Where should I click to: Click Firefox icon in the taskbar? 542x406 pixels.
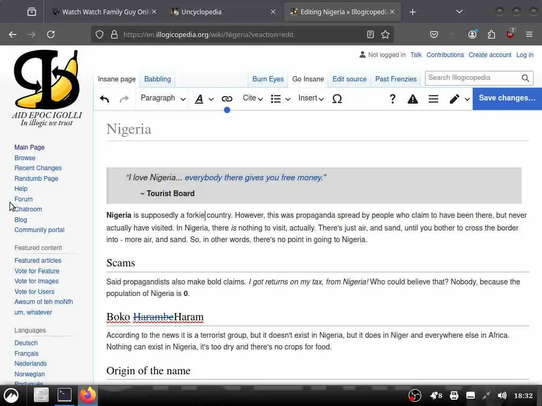tap(88, 395)
